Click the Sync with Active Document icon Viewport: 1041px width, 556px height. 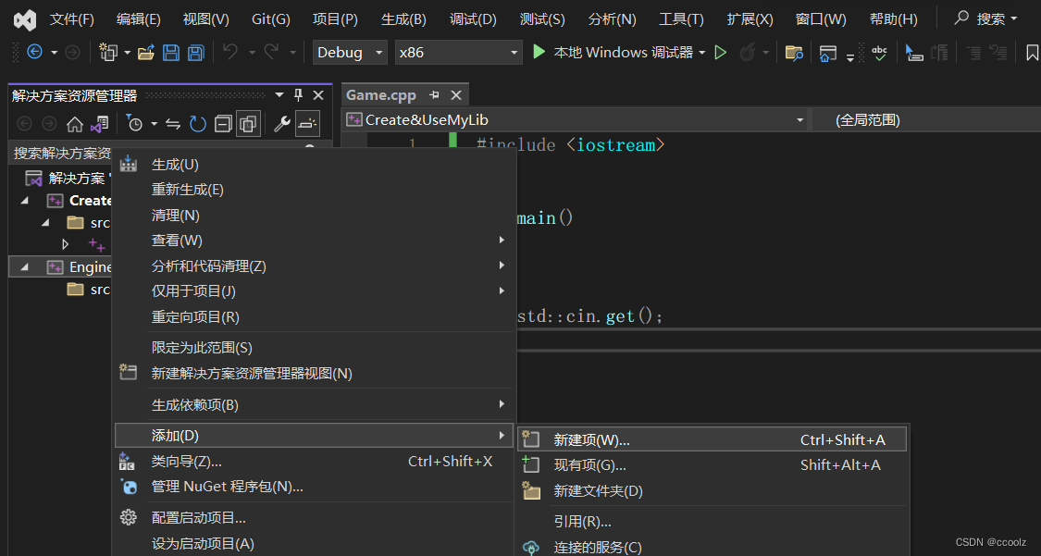tap(173, 123)
